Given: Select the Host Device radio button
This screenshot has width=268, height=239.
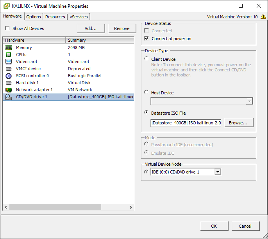Looking at the screenshot, I should coord(146,92).
